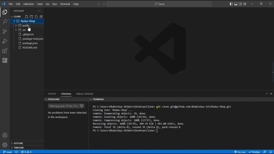Screen dimensions: 274x154
Task: Collapse all folders in Explorer
Action: coord(41,16)
